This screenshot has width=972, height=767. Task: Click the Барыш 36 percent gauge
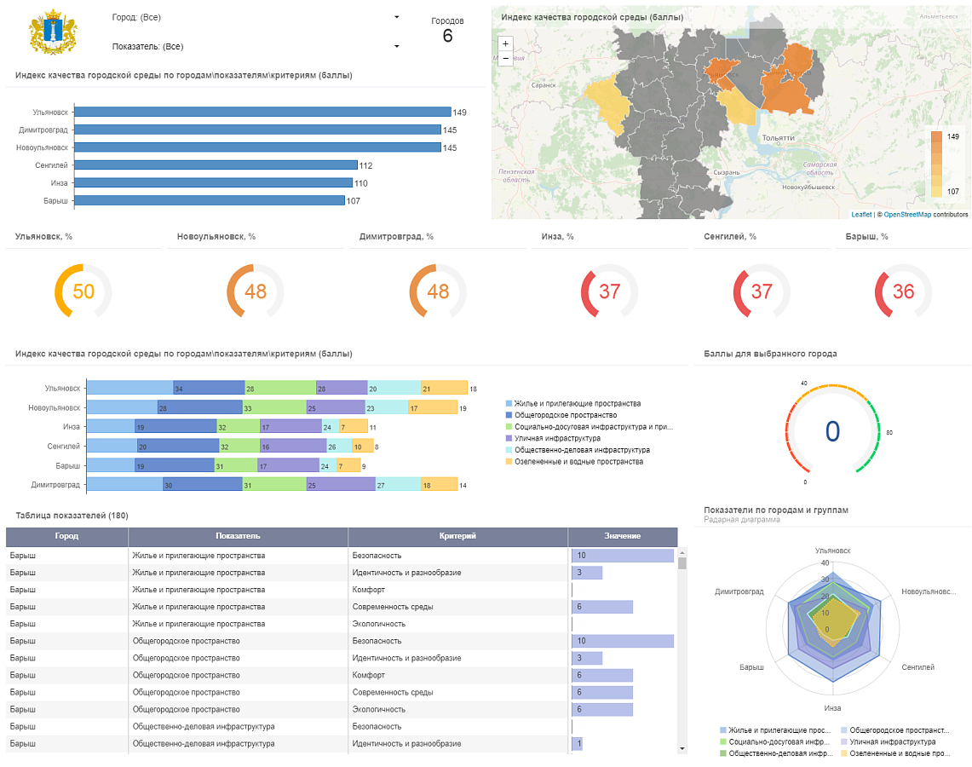[x=903, y=291]
